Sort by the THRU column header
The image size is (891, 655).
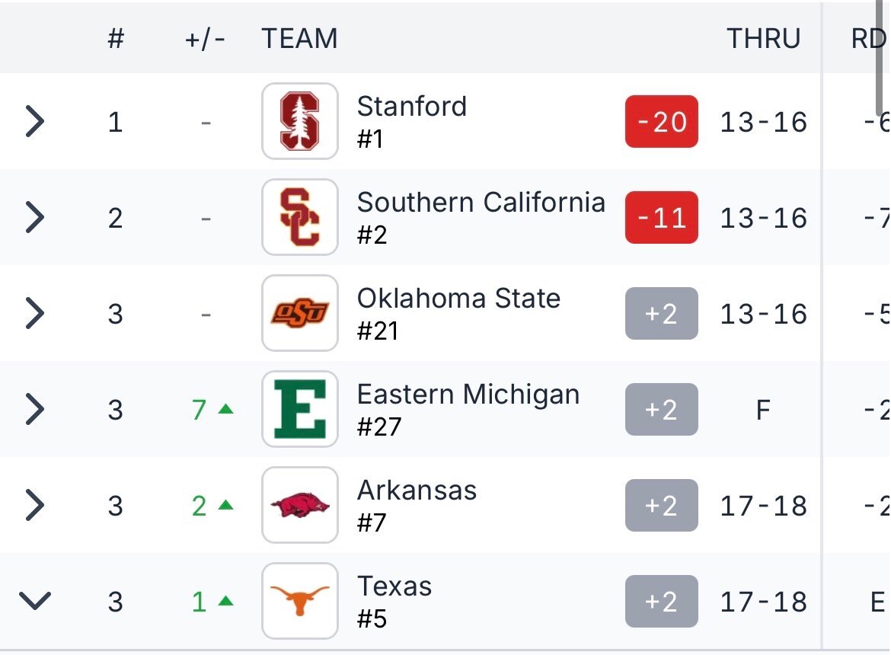click(x=763, y=39)
